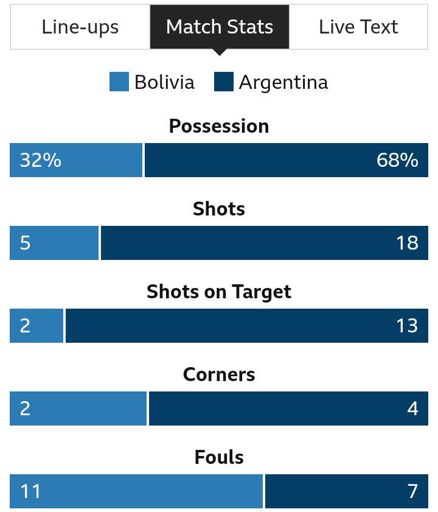Viewport: 438px width, 512px height.
Task: Click Argentina's 18 shots bar
Action: click(x=265, y=243)
